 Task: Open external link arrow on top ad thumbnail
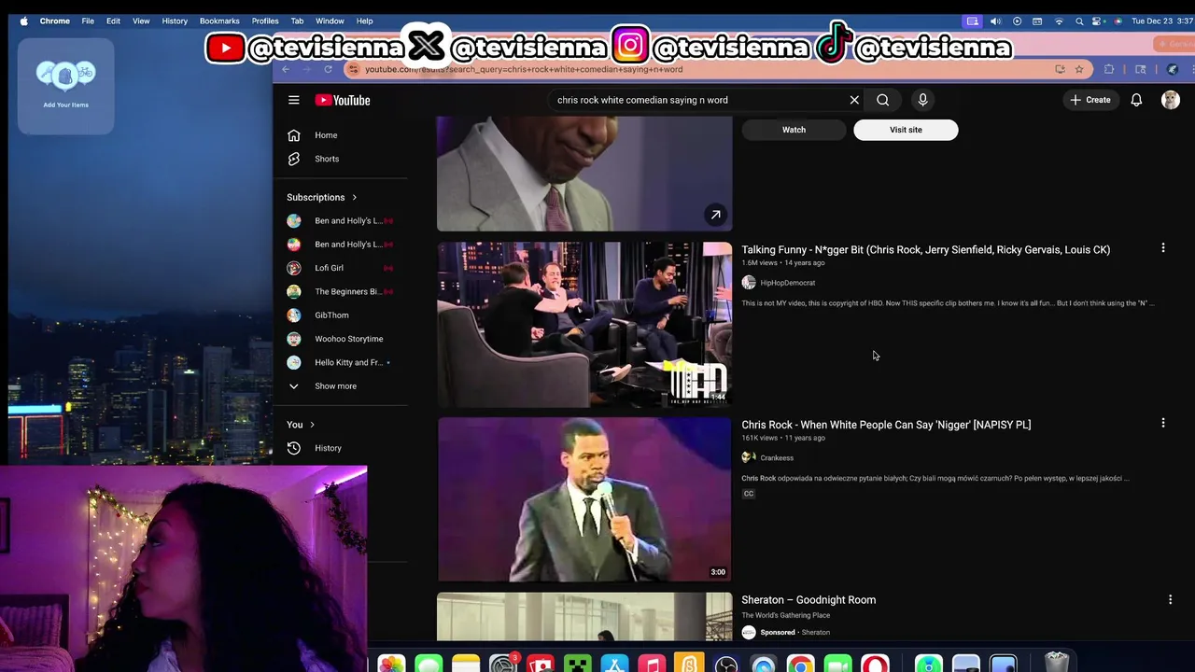(715, 215)
